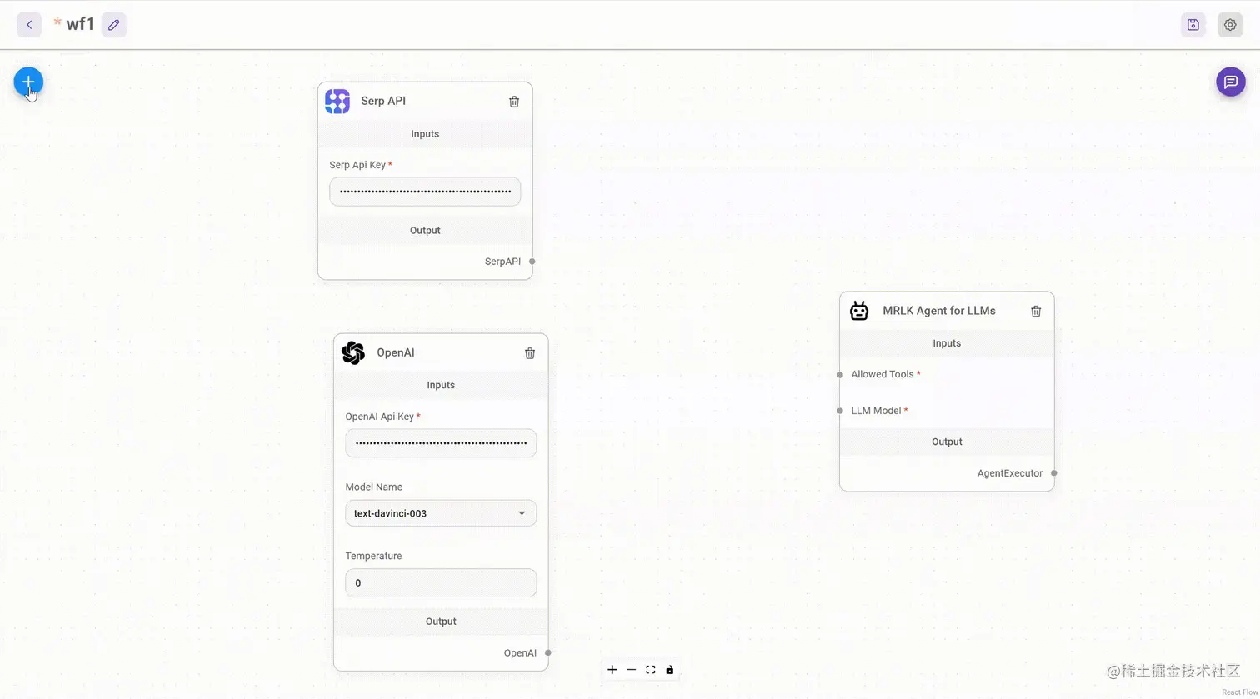Focus the OpenAI Api Key field

pos(441,443)
